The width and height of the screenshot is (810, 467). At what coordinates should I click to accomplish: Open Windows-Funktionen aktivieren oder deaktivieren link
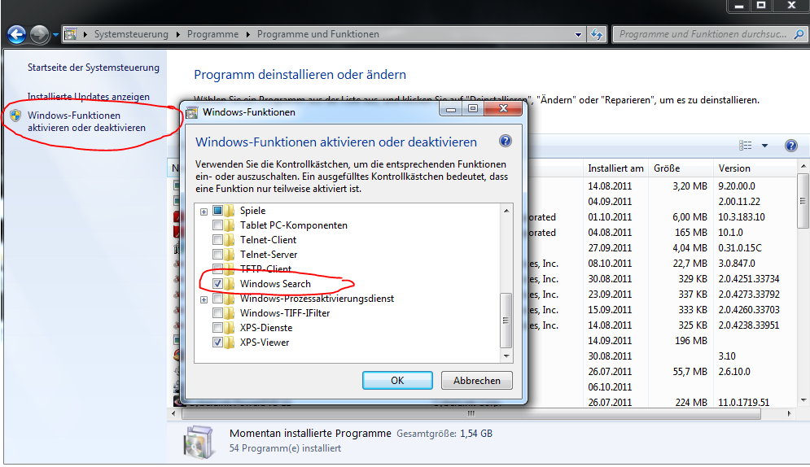(86, 121)
